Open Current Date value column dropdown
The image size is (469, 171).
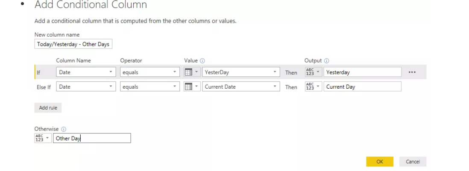point(241,87)
